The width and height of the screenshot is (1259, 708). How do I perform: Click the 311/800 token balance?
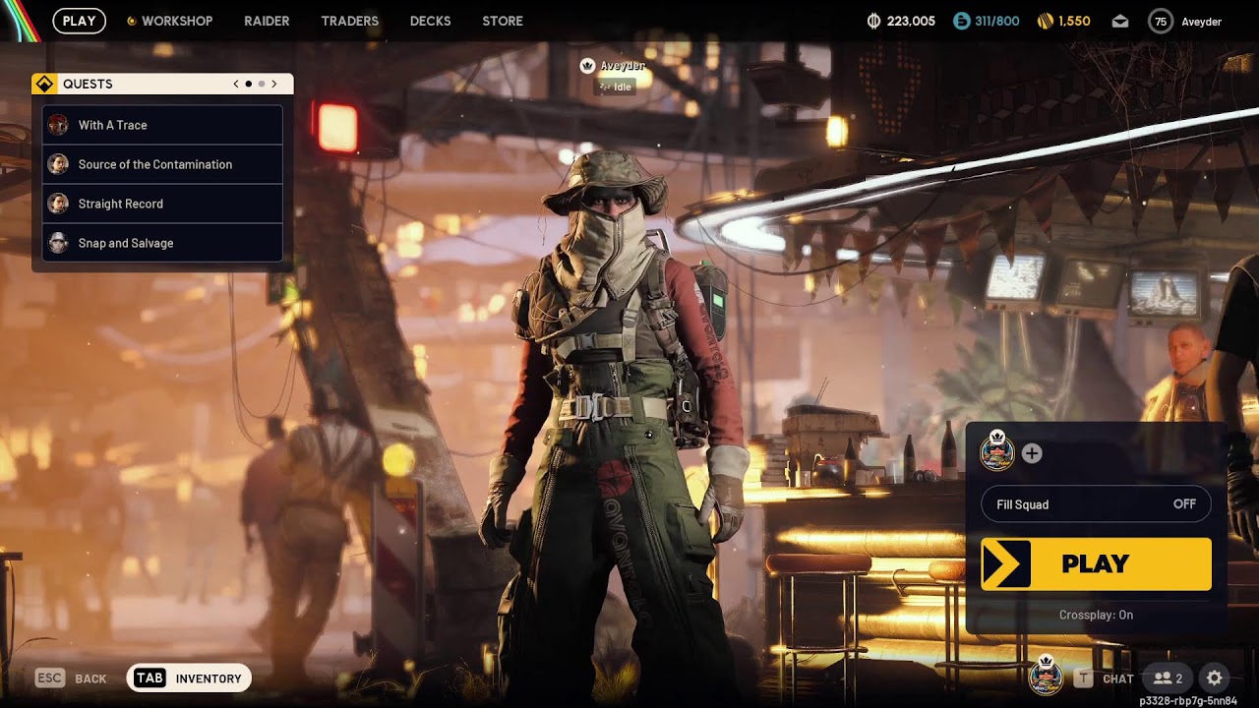(x=997, y=21)
